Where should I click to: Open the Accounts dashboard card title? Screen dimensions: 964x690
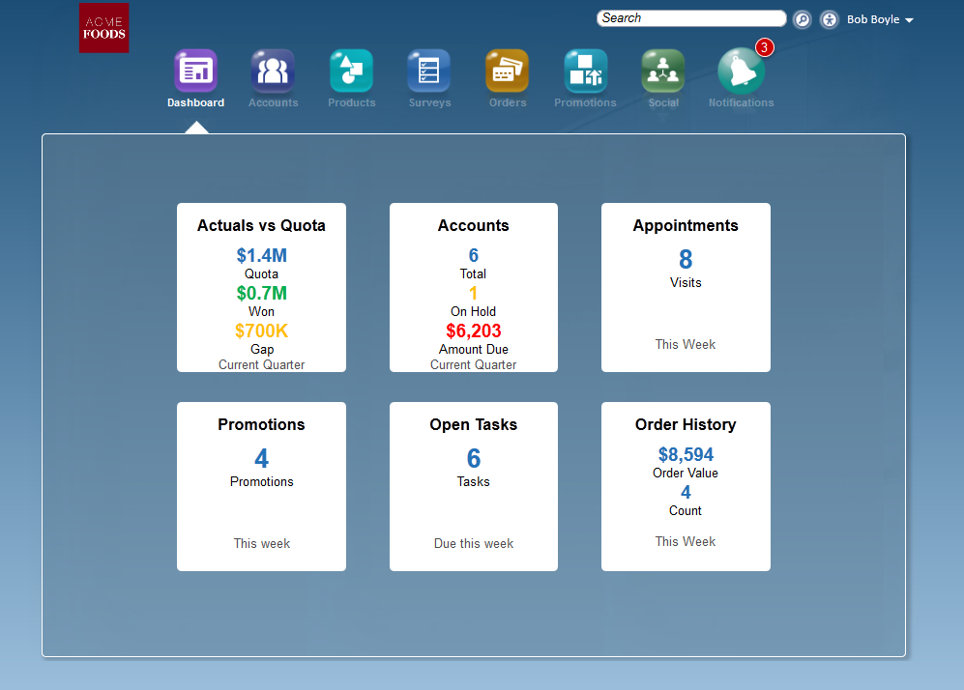[x=474, y=225]
